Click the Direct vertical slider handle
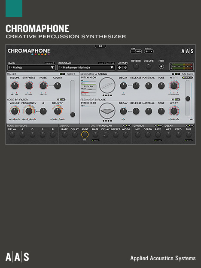 (x=73, y=114)
